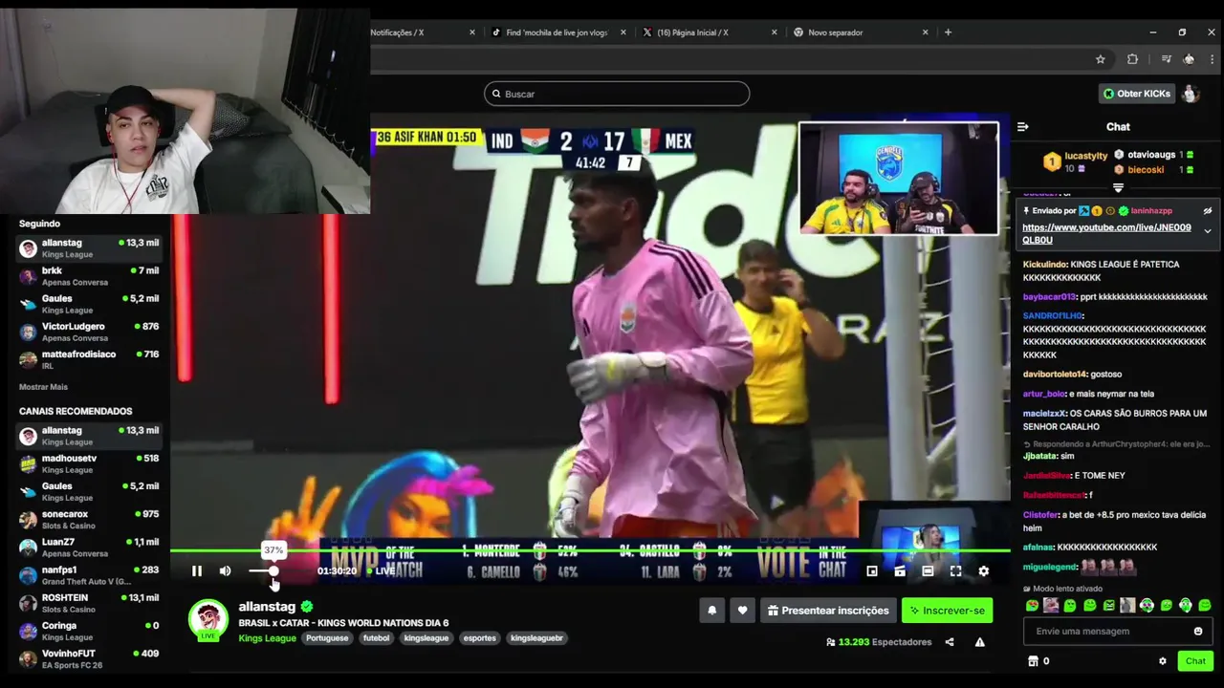
Task: Open the browser extensions puzzle icon
Action: tap(1132, 59)
